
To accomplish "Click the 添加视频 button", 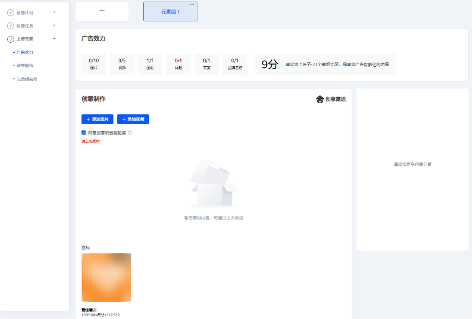I will 133,119.
